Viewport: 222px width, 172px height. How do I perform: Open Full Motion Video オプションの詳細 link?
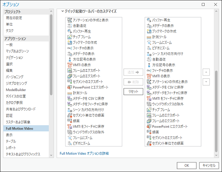tap(84, 154)
